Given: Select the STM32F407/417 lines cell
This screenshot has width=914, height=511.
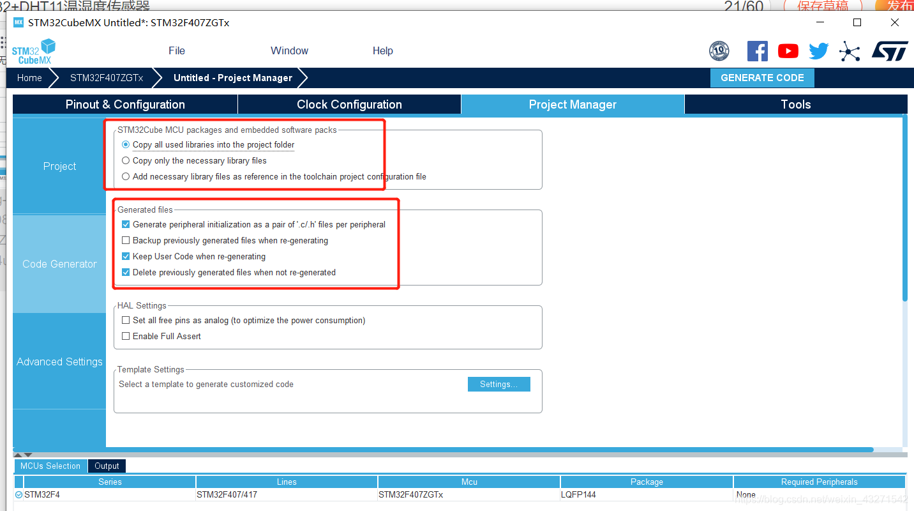Looking at the screenshot, I should (x=287, y=494).
